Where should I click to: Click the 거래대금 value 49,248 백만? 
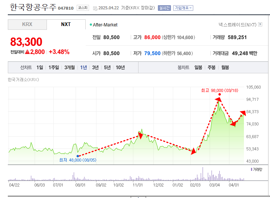tap(245, 53)
